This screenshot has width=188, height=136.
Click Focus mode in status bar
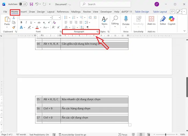123,134
